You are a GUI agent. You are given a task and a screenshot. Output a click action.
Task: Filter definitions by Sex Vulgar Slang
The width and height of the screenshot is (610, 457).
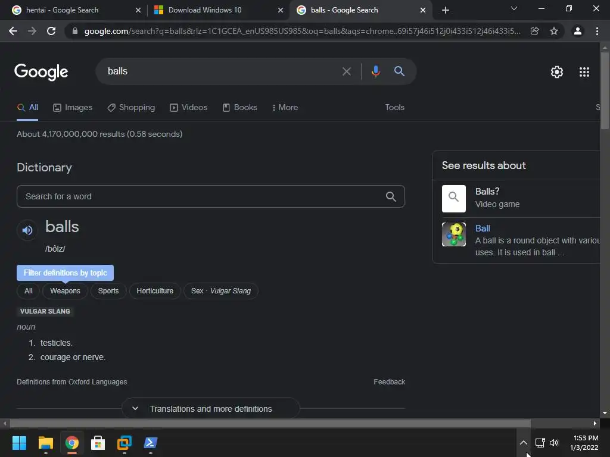(x=221, y=291)
